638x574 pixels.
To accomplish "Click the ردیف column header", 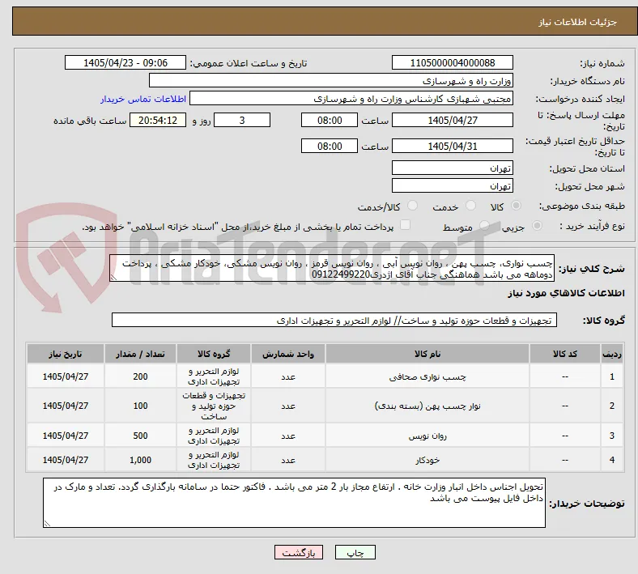I will [x=612, y=354].
